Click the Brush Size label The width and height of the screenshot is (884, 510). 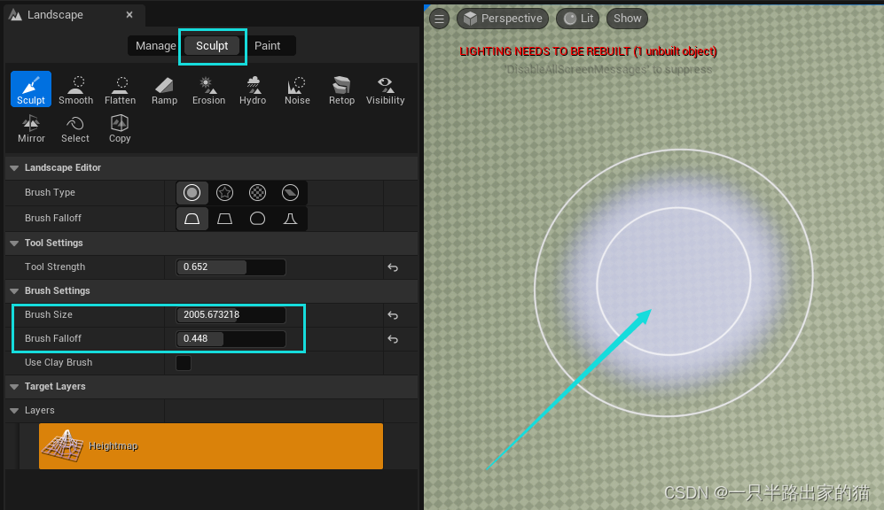(49, 314)
